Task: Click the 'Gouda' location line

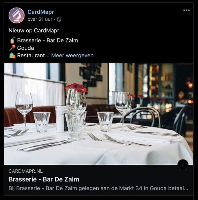Action: [x=25, y=48]
